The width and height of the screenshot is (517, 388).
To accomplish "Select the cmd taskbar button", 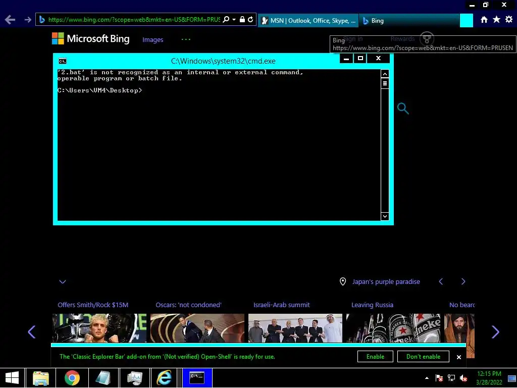I will click(x=197, y=378).
